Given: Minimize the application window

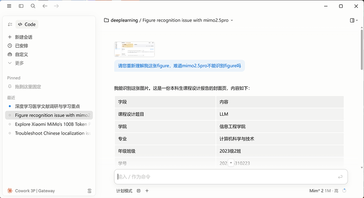Looking at the screenshot, I should coord(326,6).
